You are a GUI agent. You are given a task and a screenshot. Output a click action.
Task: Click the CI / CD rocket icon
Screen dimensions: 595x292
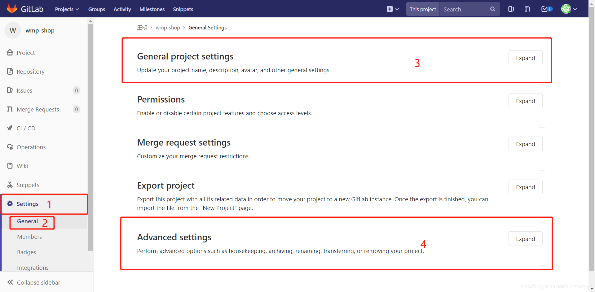point(10,128)
